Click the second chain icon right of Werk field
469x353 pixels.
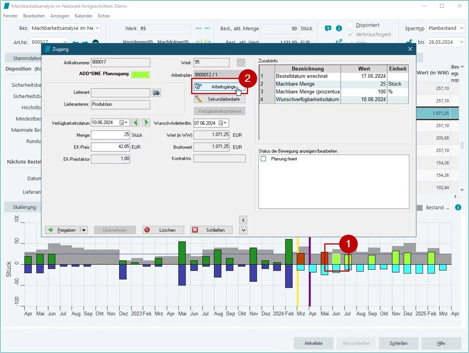click(x=208, y=28)
